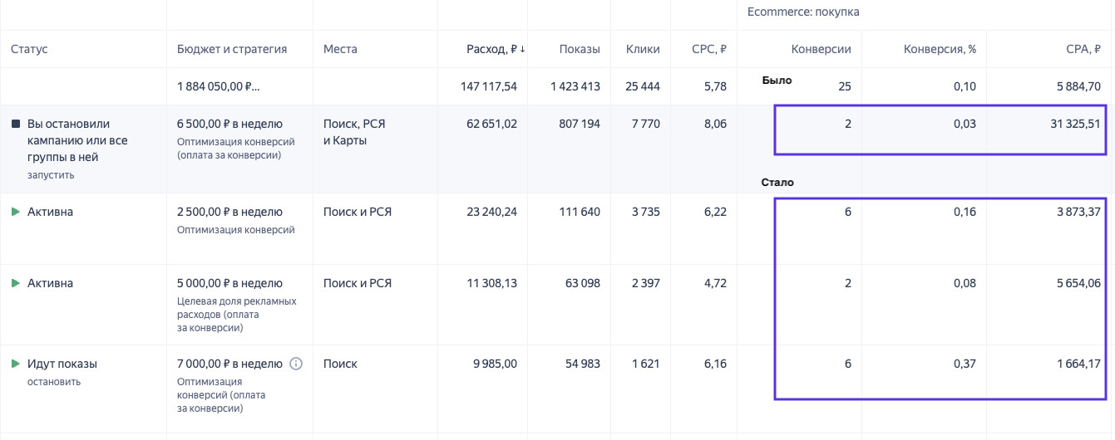1115x440 pixels.
Task: Click the square stopped-campaign status icon
Action: pyautogui.click(x=16, y=124)
